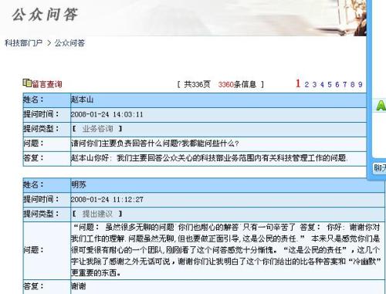
Task: Click the 聊天 button on side panel
Action: tap(380, 168)
